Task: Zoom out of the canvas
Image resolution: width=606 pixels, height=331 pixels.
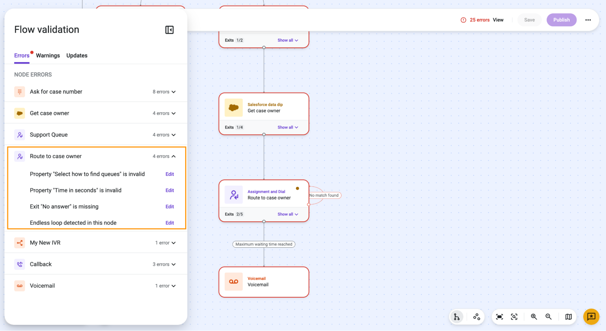Action: pyautogui.click(x=548, y=317)
